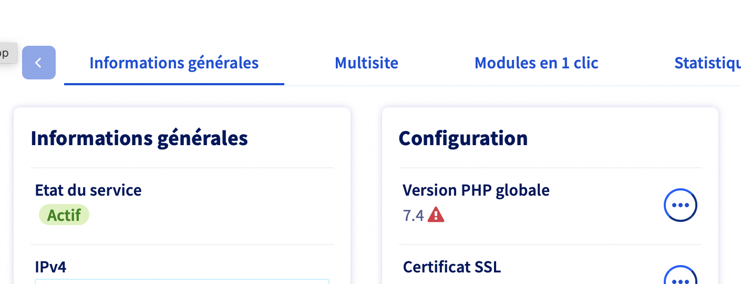Switch to the Multisite tab
Viewport: 741px width, 284px height.
[366, 63]
